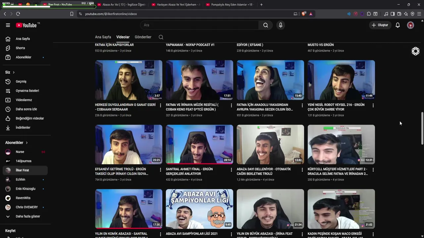Viewport: 424px width, 238px height.
Task: Switch to the Gönderiler channel tab
Action: click(x=143, y=37)
